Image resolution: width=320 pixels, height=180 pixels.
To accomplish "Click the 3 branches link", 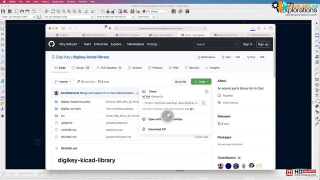I will [86, 81].
